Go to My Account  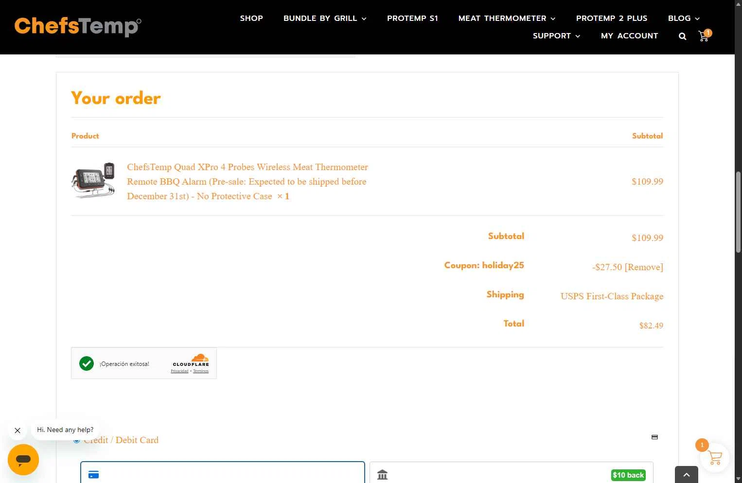pos(629,36)
